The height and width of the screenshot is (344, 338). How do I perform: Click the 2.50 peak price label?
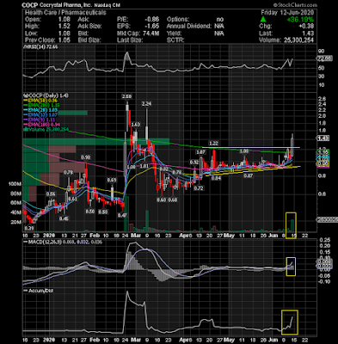coord(126,97)
